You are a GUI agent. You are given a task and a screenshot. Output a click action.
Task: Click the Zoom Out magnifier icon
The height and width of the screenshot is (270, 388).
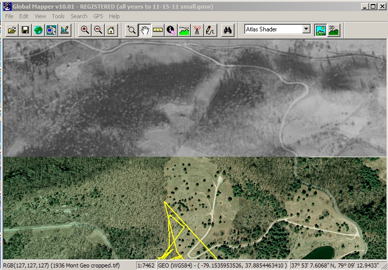click(x=98, y=30)
